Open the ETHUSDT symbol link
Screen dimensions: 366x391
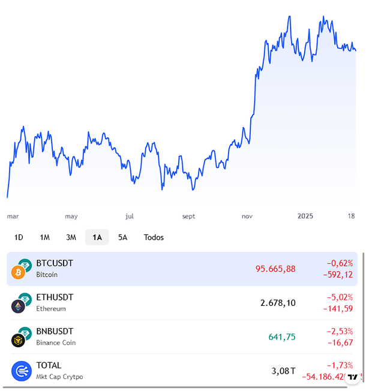pos(55,297)
